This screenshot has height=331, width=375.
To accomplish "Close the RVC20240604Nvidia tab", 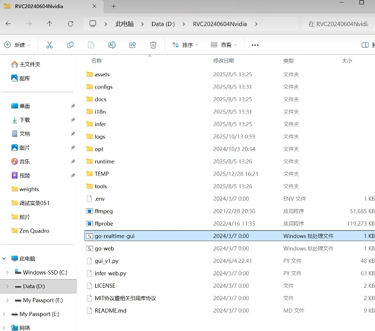I will pyautogui.click(x=94, y=6).
